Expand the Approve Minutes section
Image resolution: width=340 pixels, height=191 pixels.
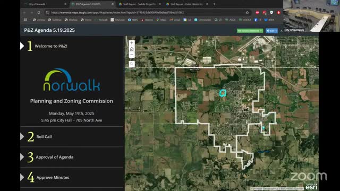[72, 177]
